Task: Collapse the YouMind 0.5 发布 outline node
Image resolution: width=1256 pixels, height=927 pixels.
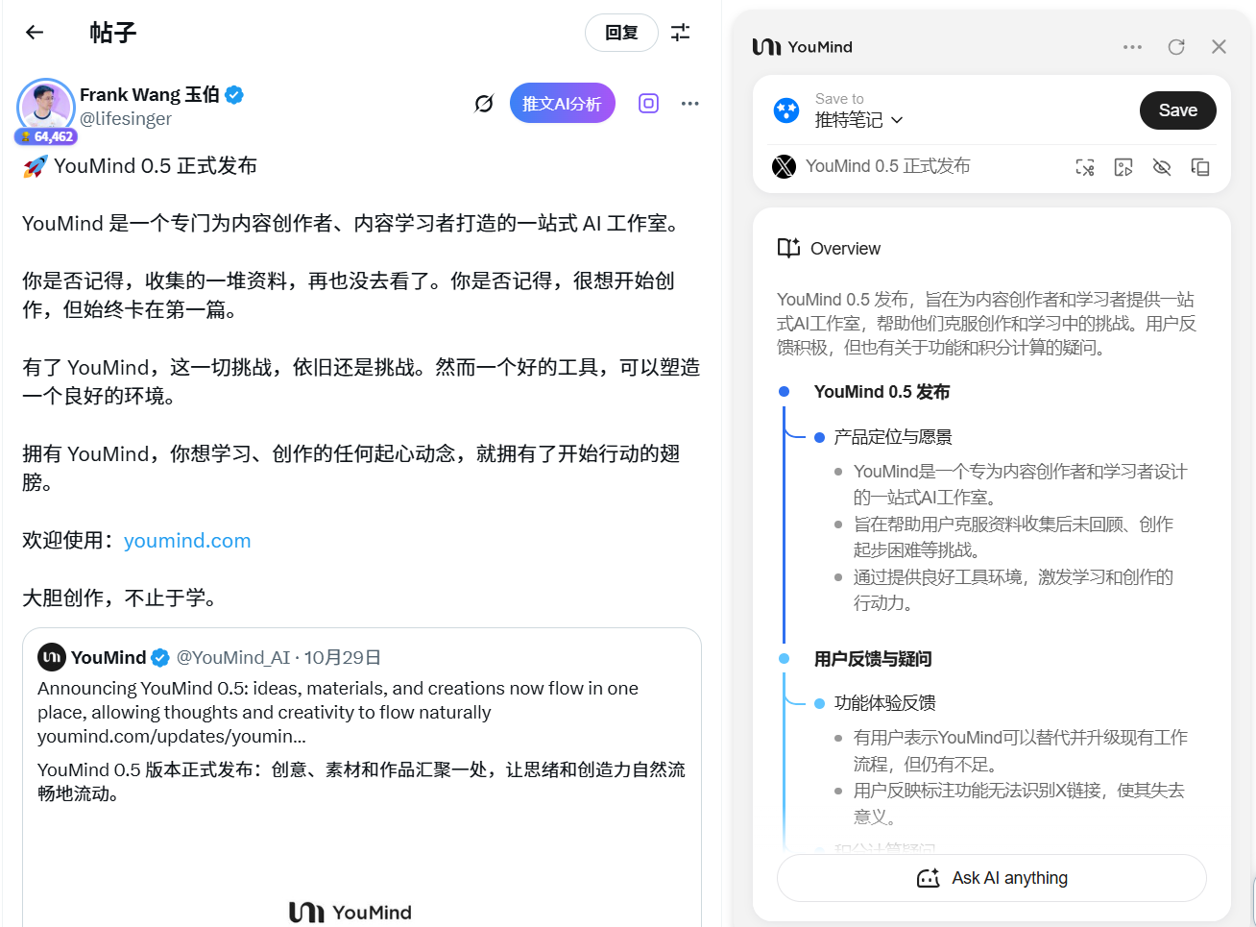Action: coord(784,392)
